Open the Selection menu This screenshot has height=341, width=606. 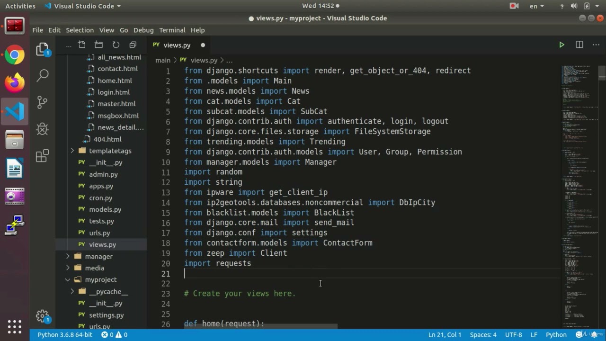(x=80, y=30)
